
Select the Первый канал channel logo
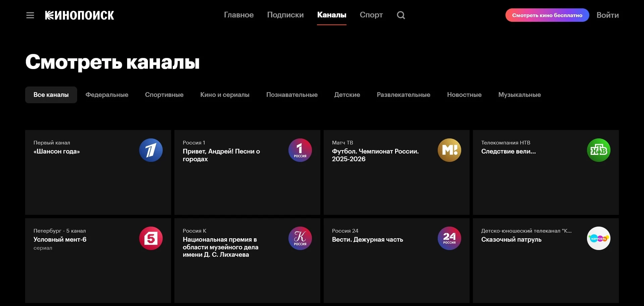tap(151, 150)
